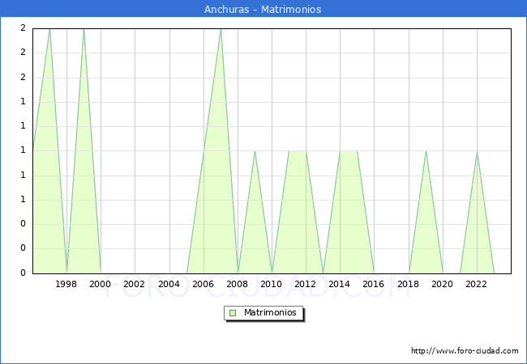Click the chart title Anchuras - Matrimonios
Image resolution: width=527 pixels, height=364 pixels.
click(263, 10)
